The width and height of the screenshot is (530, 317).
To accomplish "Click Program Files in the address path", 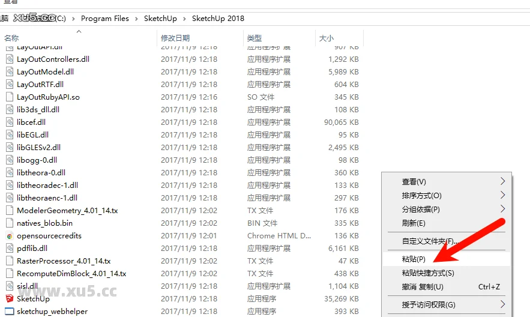I will coord(104,19).
